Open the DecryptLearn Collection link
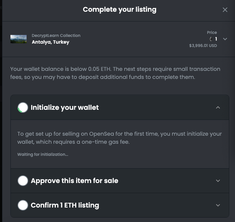The width and height of the screenshot is (235, 222). (x=56, y=35)
